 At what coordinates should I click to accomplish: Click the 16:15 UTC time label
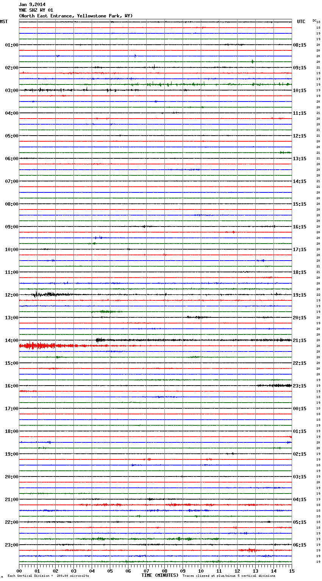(300, 227)
